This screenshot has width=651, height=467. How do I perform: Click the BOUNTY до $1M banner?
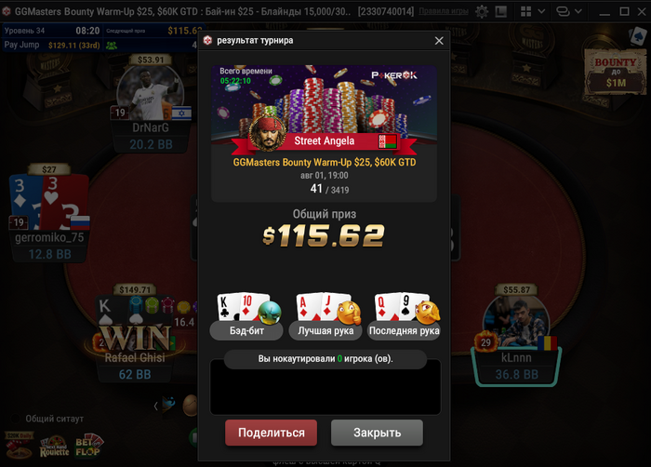616,73
